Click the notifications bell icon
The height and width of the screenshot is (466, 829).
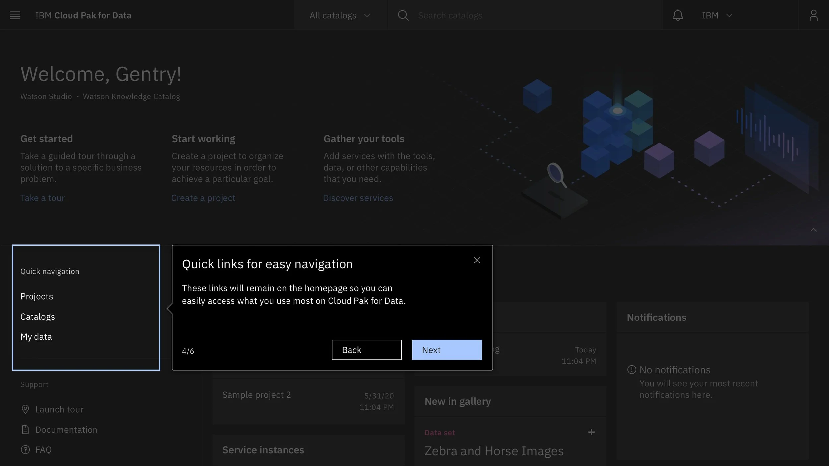pos(677,15)
